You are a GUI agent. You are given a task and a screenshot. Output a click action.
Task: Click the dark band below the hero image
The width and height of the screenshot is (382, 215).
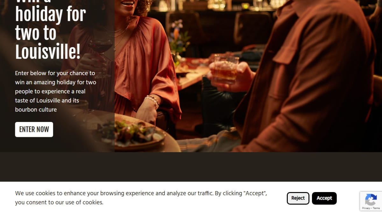tap(191, 167)
